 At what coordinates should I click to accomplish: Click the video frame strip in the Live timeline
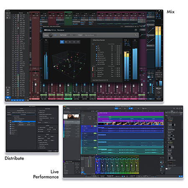[131, 123]
